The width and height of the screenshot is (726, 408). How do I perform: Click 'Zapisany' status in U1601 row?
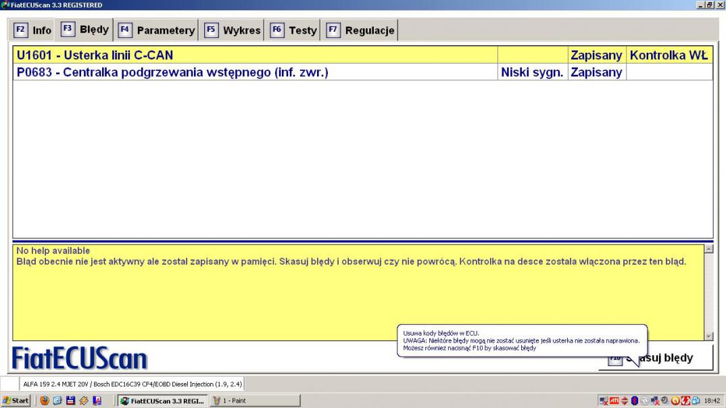(x=596, y=55)
